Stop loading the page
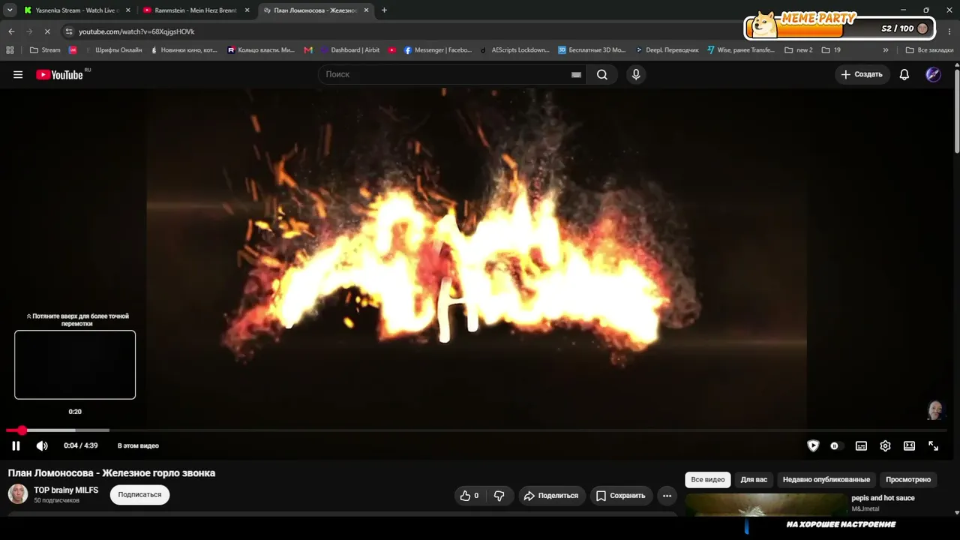The width and height of the screenshot is (960, 540). tap(46, 31)
